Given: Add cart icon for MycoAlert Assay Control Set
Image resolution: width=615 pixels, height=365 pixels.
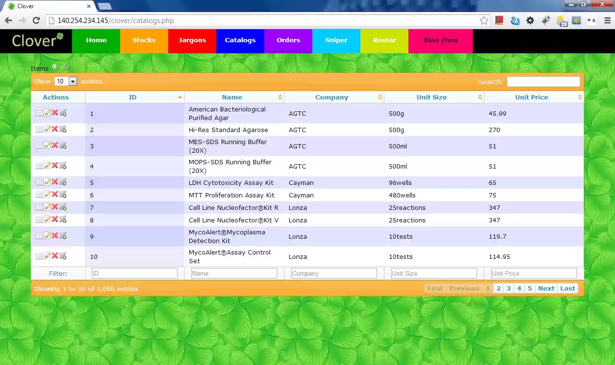Looking at the screenshot, I should coord(62,255).
